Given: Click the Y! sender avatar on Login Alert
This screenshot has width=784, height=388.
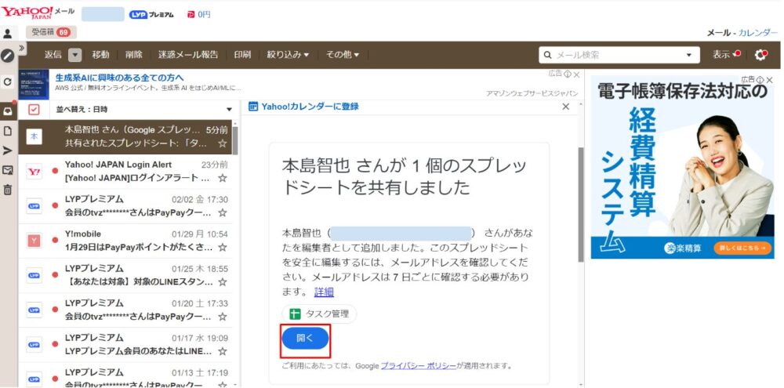Looking at the screenshot, I should coord(34,172).
